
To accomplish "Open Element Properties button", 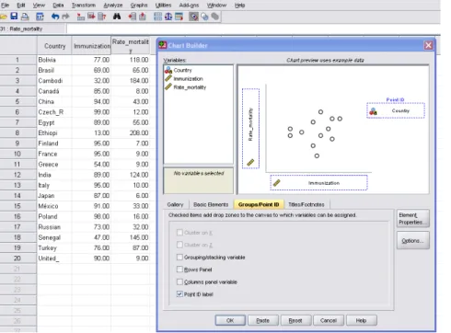I will (x=413, y=218).
